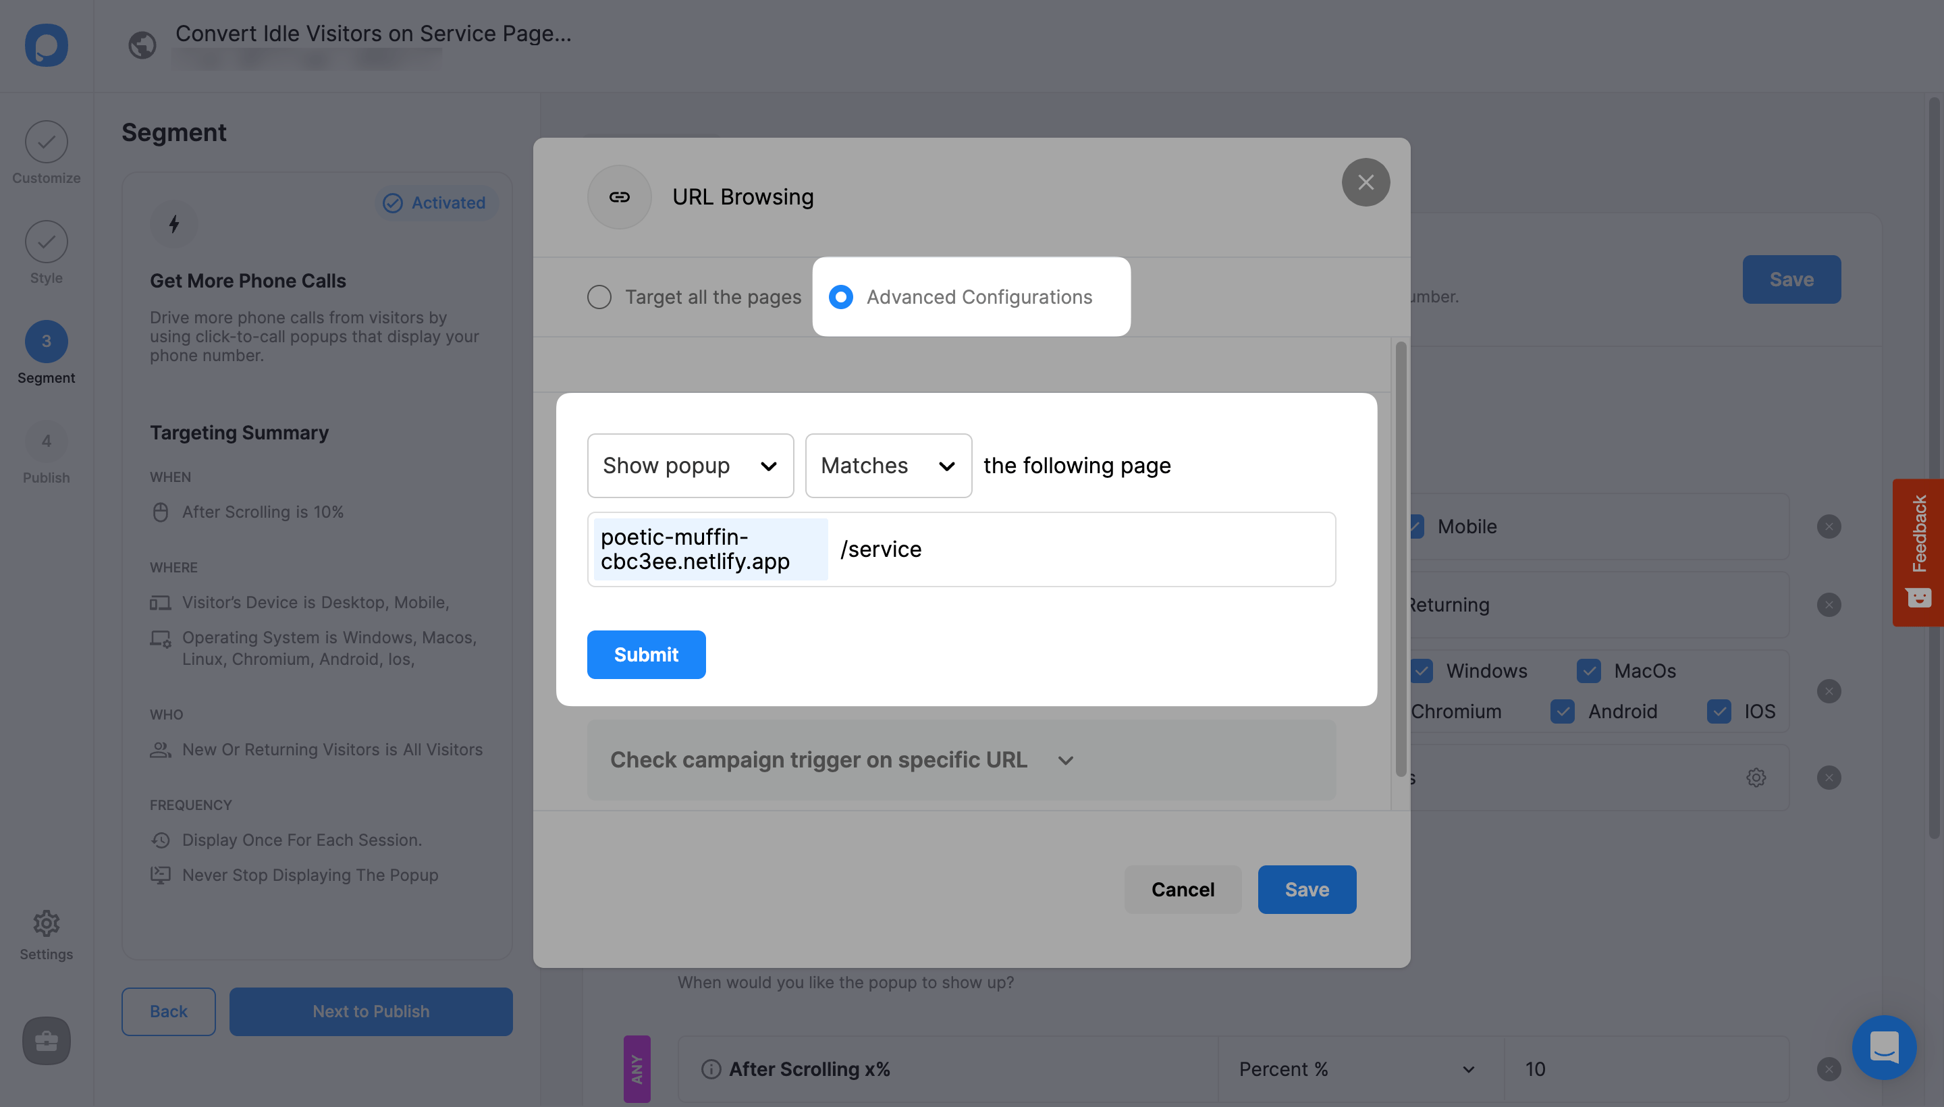Click the background Save button at top right
Screen dimensions: 1944x1107
pos(1792,279)
